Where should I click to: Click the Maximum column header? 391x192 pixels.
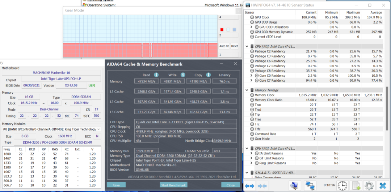click(x=353, y=12)
